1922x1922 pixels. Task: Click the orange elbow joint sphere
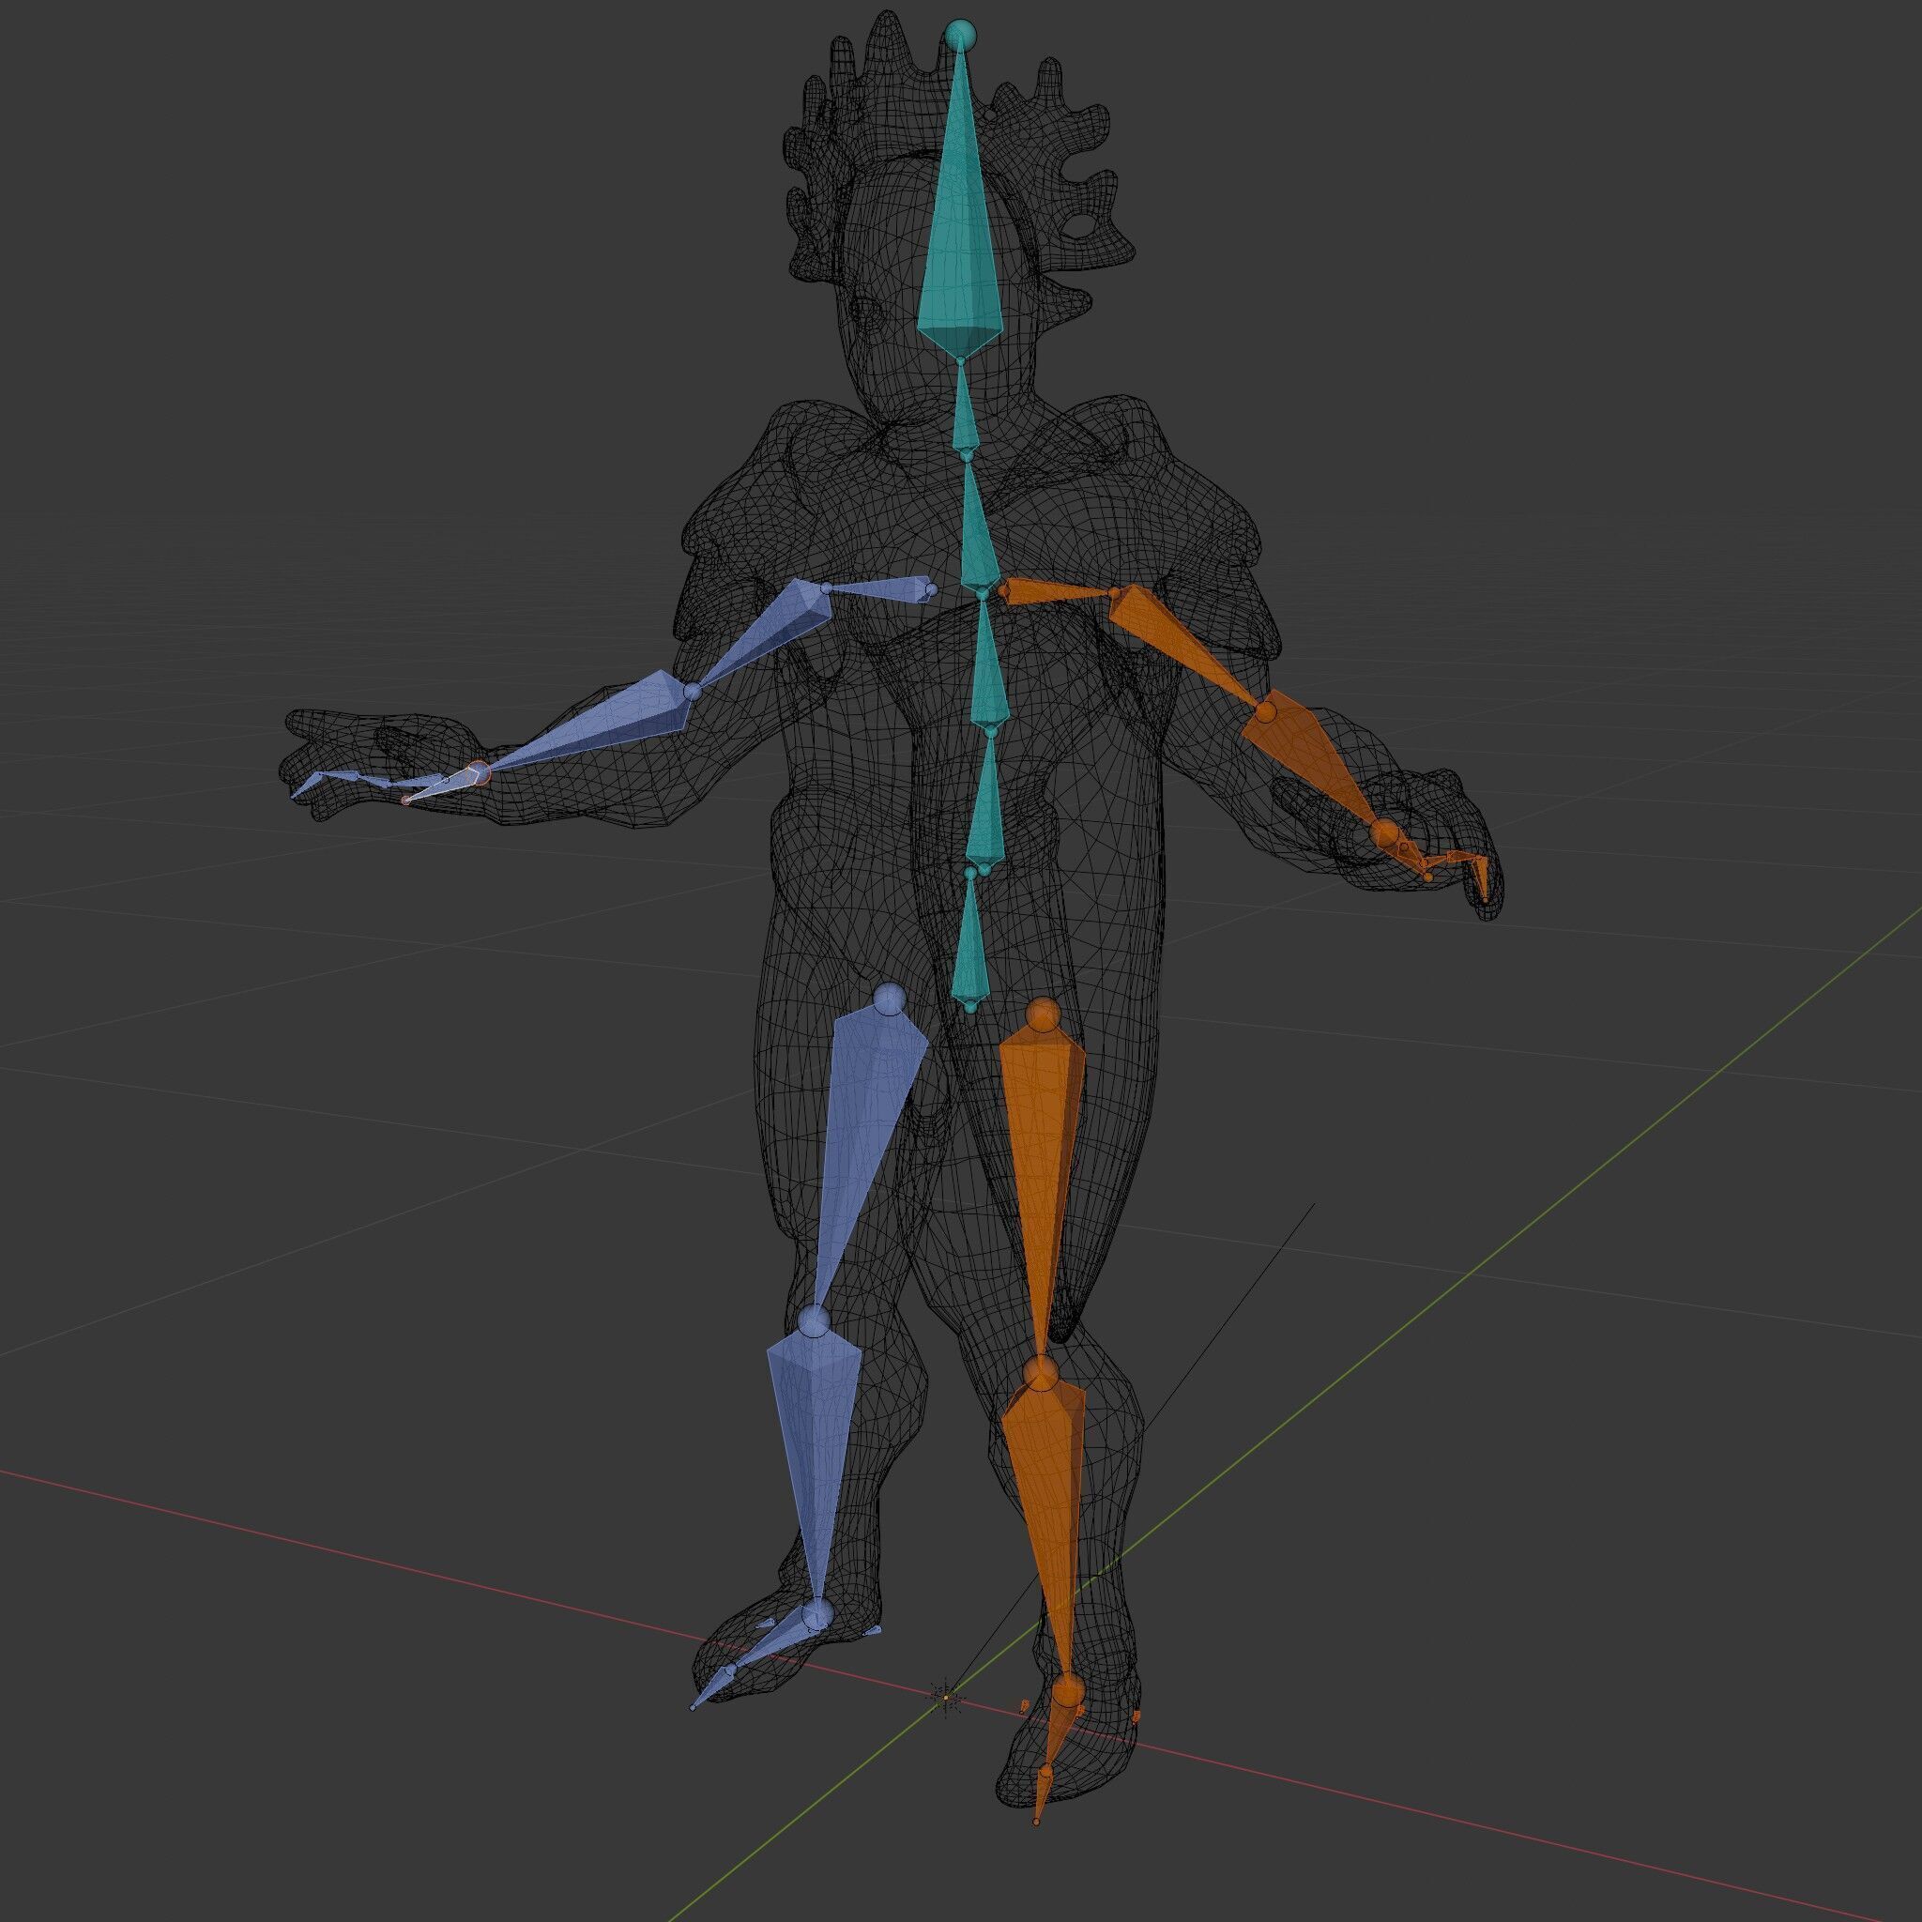pyautogui.click(x=1264, y=712)
